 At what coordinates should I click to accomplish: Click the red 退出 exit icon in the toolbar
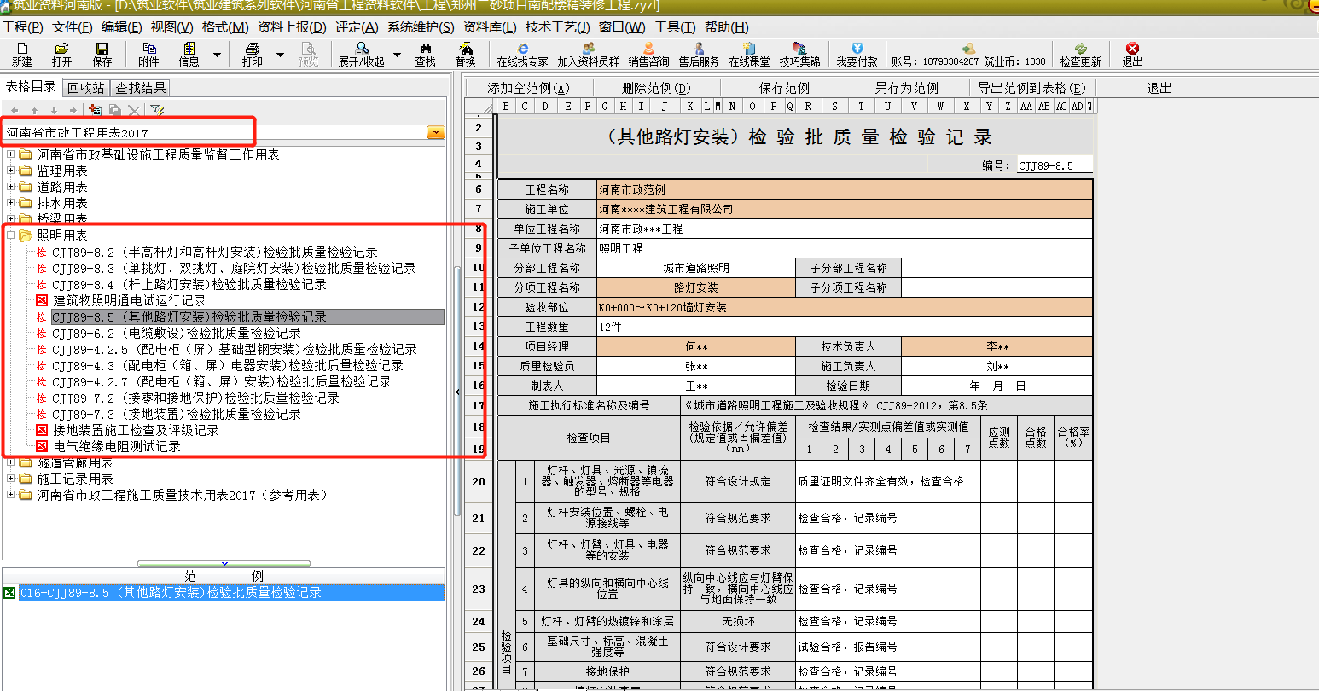(x=1132, y=55)
